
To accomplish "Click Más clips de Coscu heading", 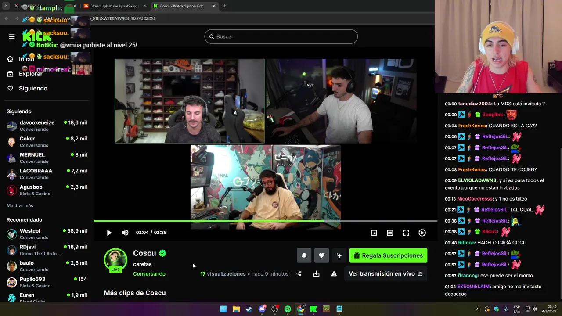I will [135, 293].
